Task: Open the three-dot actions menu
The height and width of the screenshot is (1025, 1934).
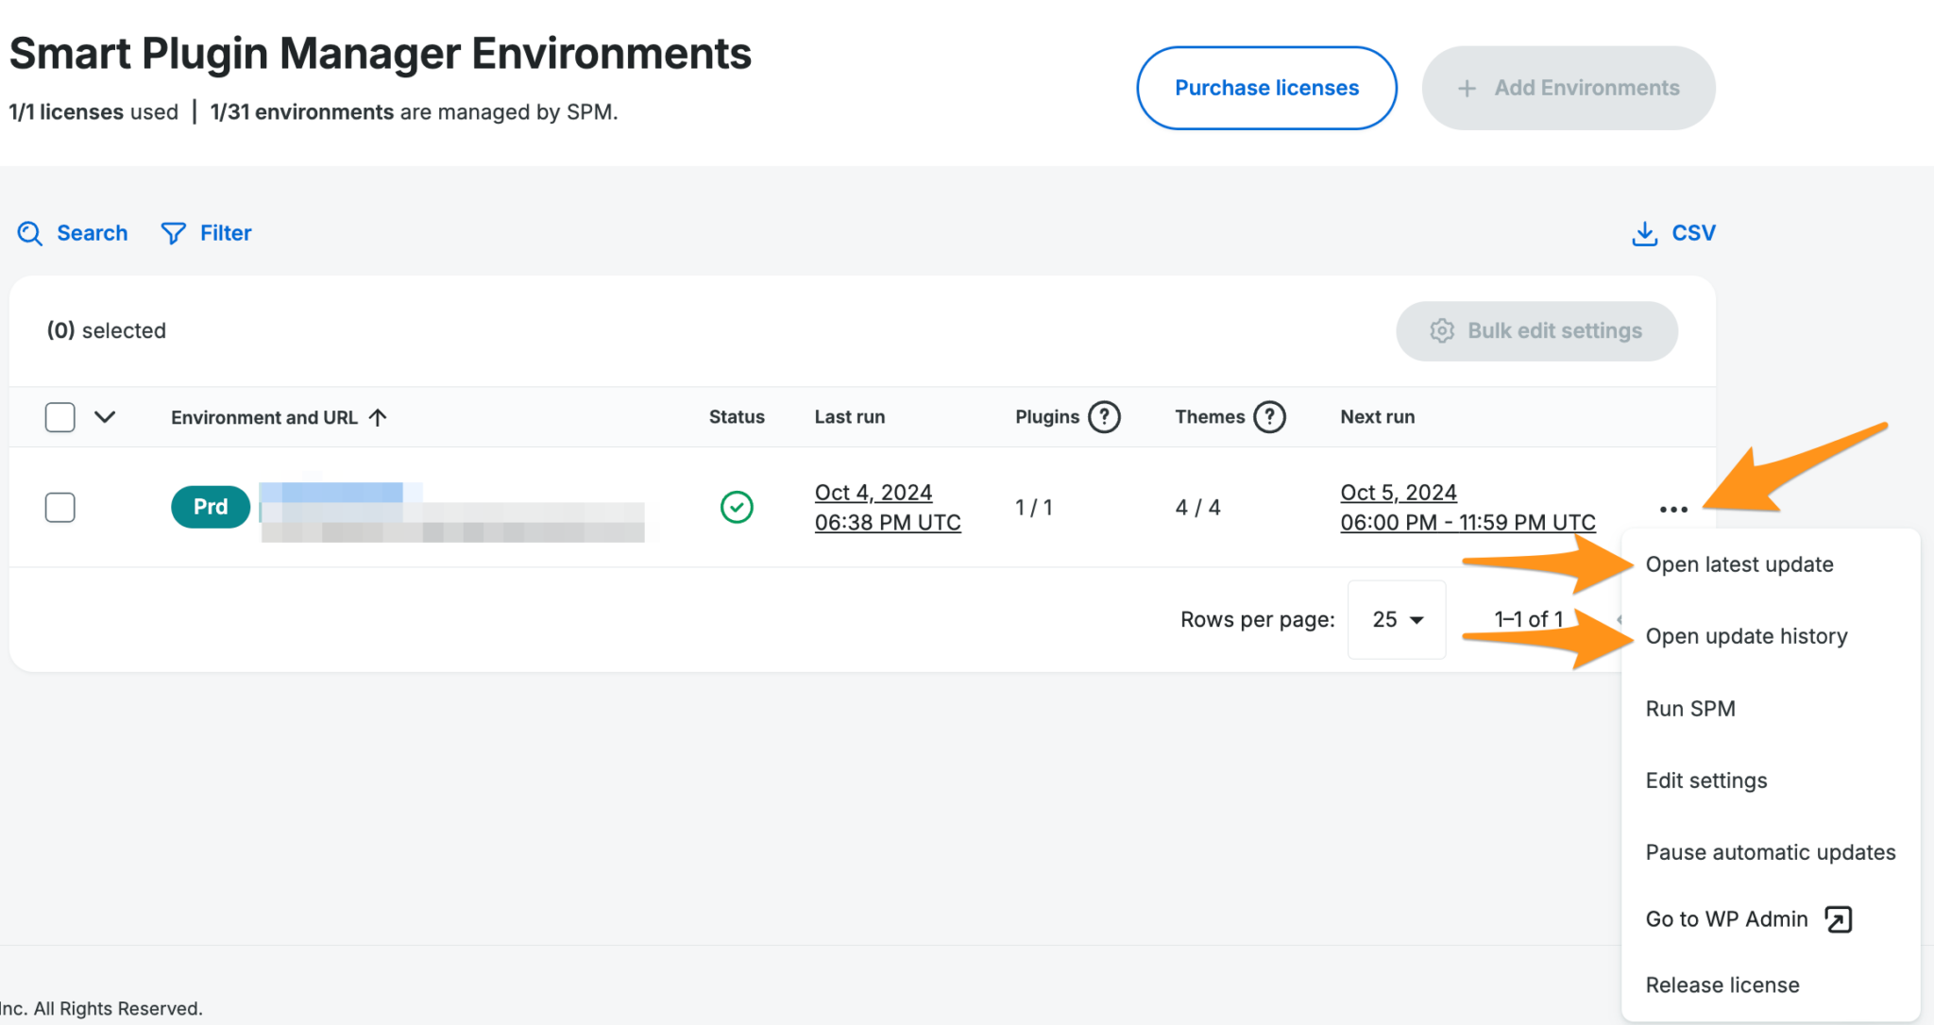Action: [x=1672, y=508]
